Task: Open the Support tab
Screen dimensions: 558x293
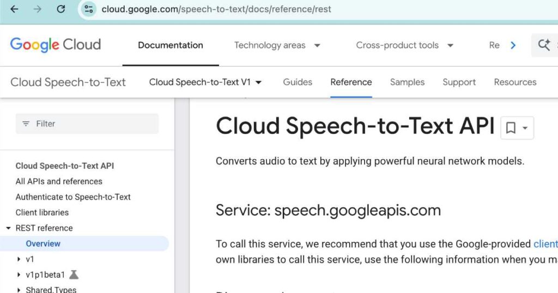Action: click(x=459, y=82)
